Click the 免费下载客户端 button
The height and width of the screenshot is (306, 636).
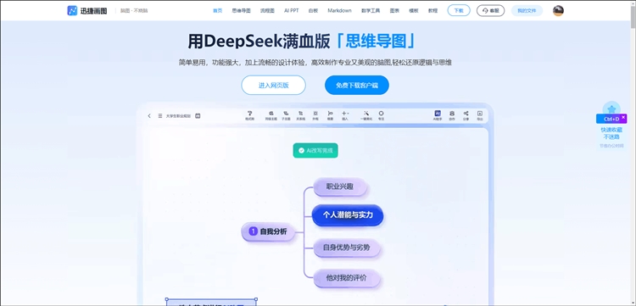[x=356, y=85]
